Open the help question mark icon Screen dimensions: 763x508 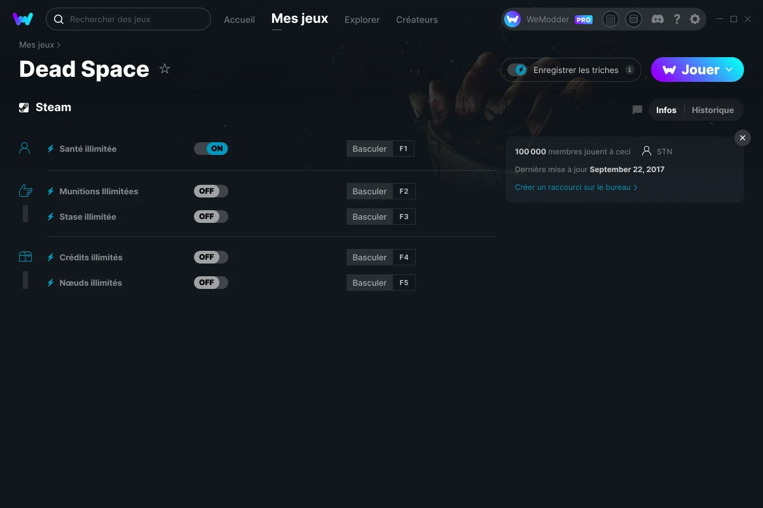tap(677, 19)
